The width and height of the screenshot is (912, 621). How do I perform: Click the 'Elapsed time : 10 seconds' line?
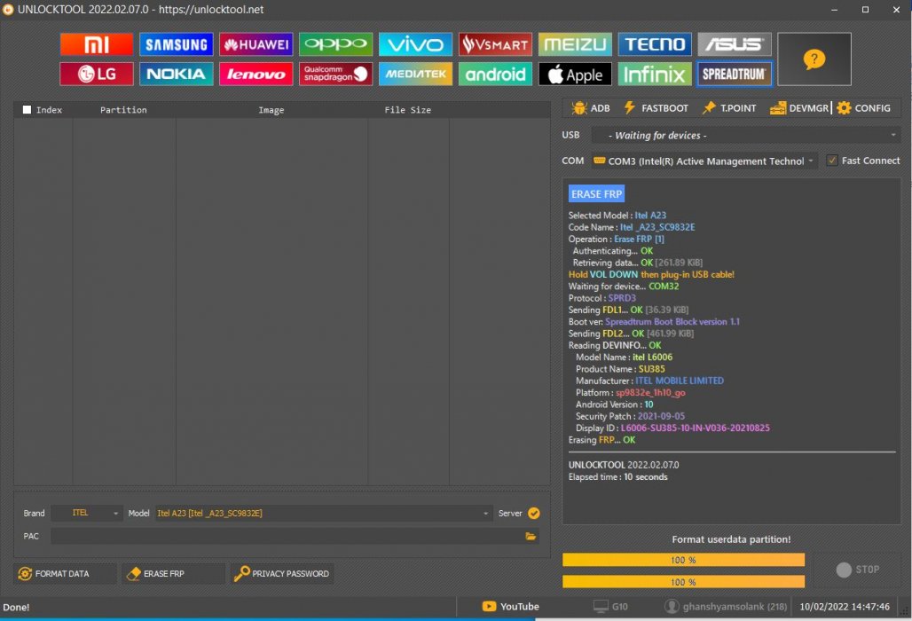617,476
